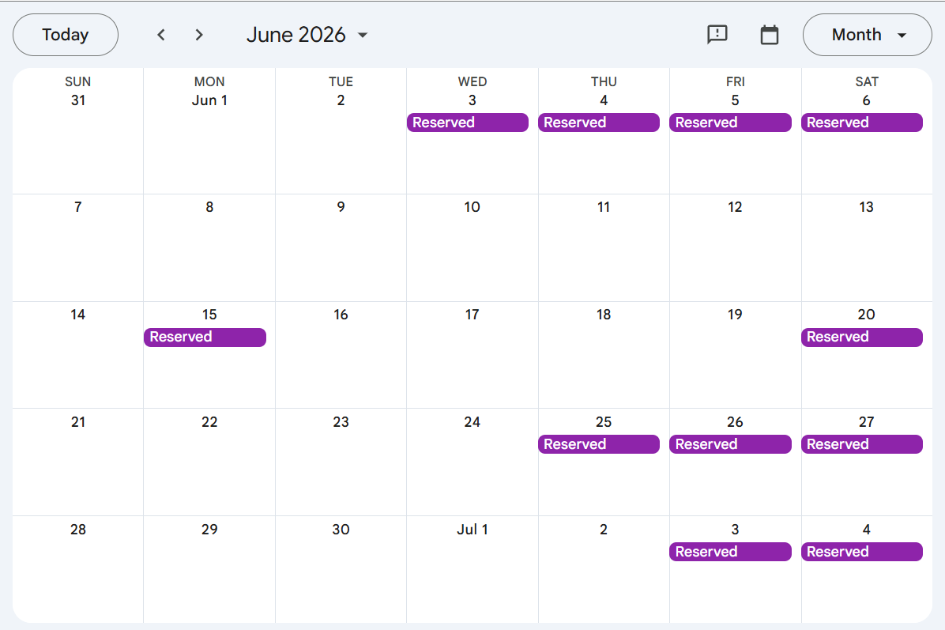The width and height of the screenshot is (945, 630).
Task: Go to the next month arrow
Action: click(199, 35)
